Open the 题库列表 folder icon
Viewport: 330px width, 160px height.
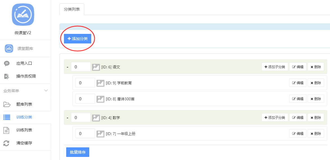tap(7, 104)
